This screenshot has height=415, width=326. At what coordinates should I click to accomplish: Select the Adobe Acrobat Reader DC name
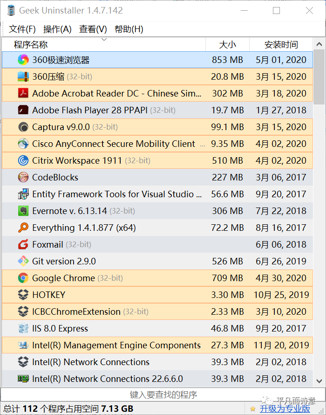116,93
